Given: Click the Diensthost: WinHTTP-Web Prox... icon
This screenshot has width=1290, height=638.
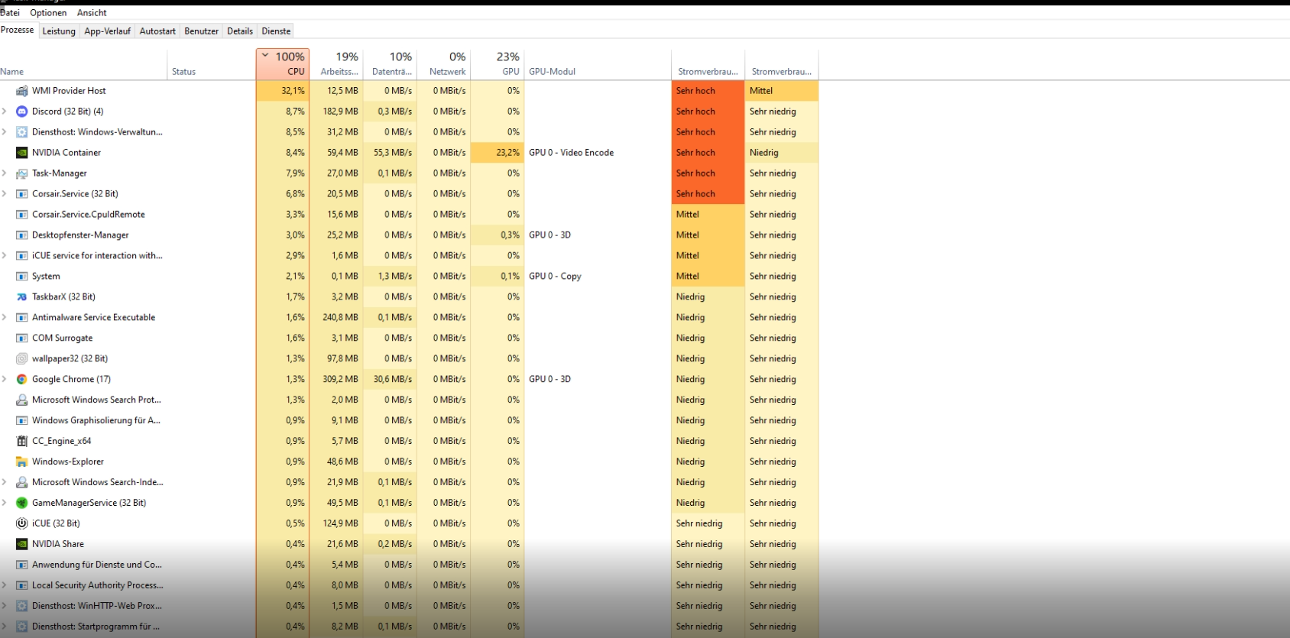Looking at the screenshot, I should click(x=22, y=607).
